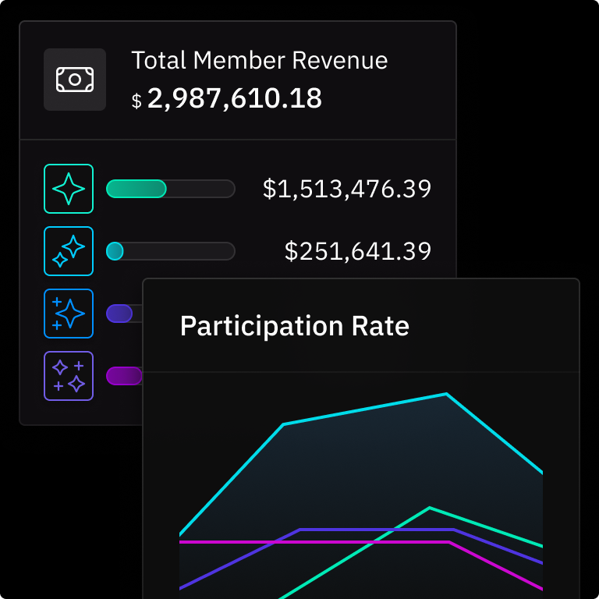Viewport: 599px width, 599px height.
Task: Click the cash banknote revenue icon
Action: point(75,80)
